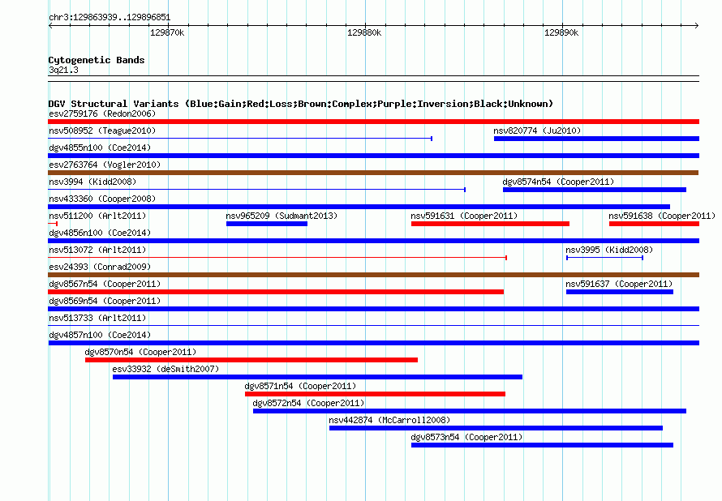Click the nsv442874 (McCarroll2008) label

coord(389,420)
